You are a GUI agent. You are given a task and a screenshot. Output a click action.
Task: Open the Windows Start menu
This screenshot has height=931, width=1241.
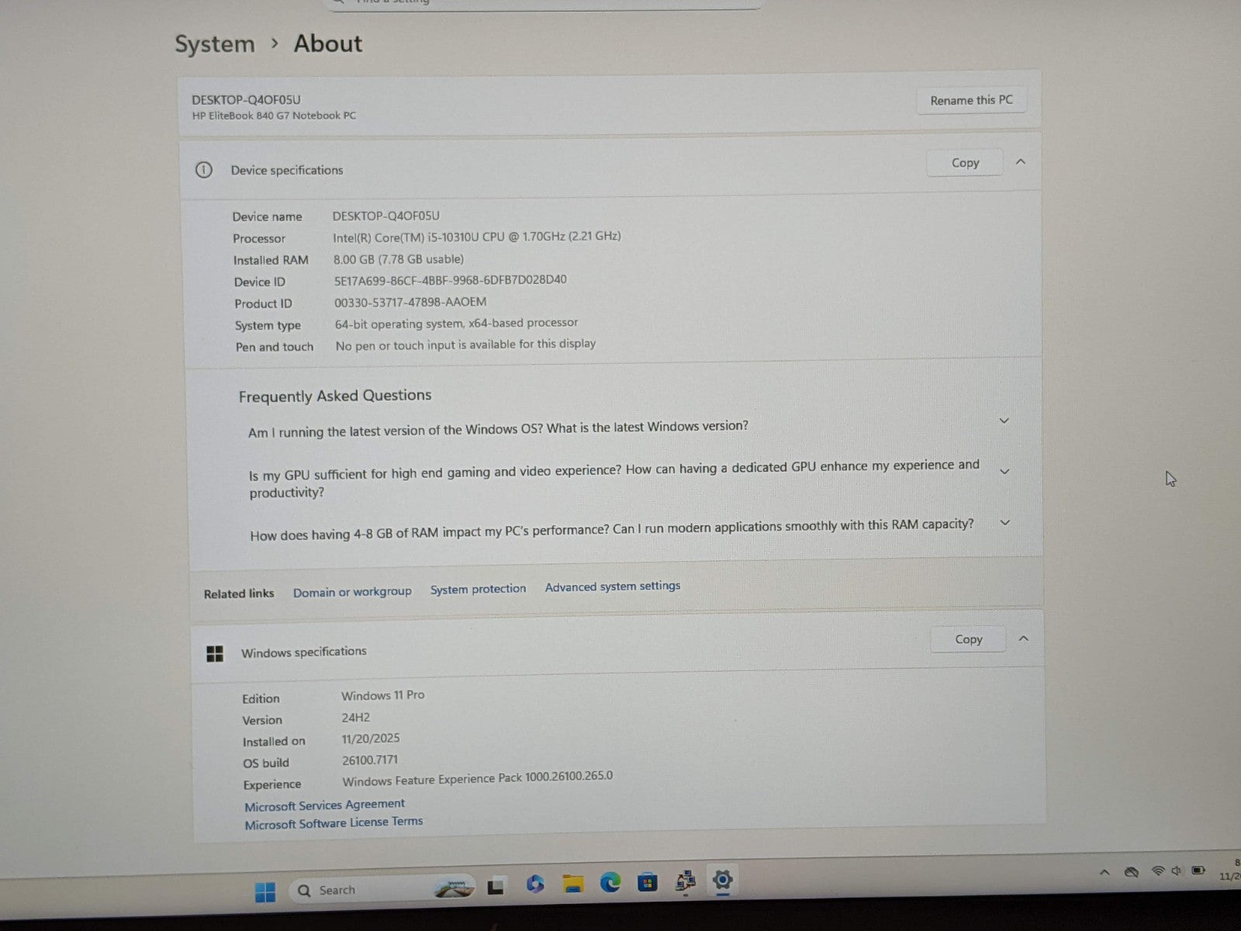click(265, 891)
